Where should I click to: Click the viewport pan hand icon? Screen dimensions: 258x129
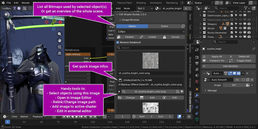click(59, 41)
